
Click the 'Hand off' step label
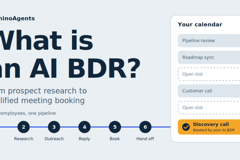coord(145,139)
